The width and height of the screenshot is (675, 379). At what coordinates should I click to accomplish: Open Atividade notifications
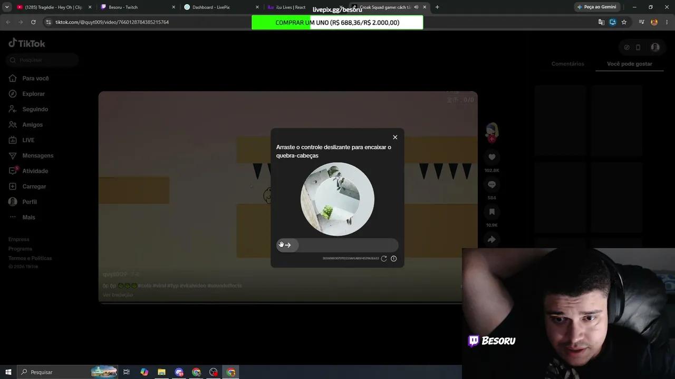point(28,171)
